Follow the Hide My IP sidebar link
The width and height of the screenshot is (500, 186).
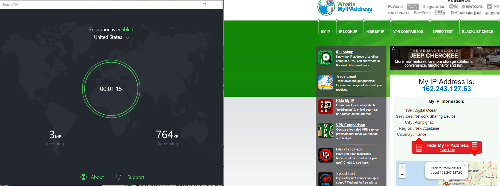[345, 101]
